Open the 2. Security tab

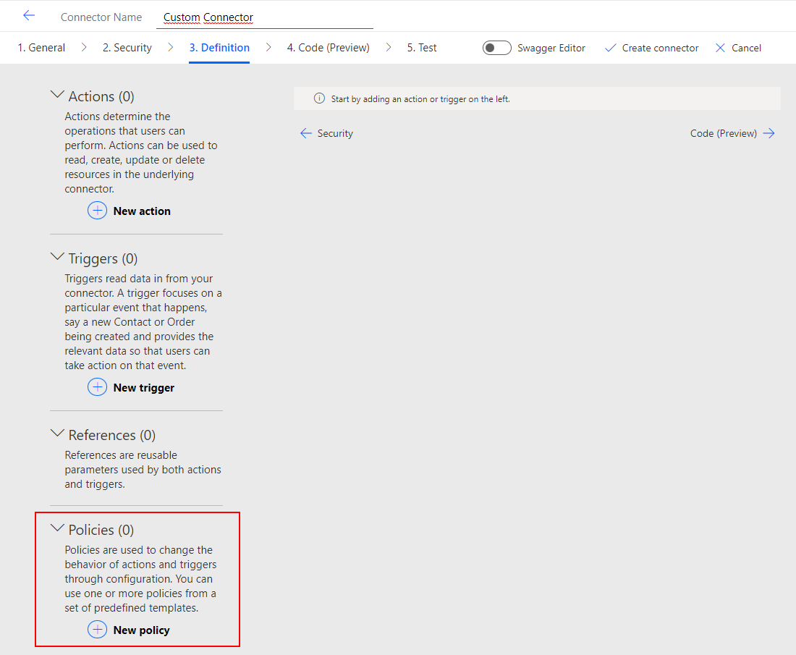point(127,48)
